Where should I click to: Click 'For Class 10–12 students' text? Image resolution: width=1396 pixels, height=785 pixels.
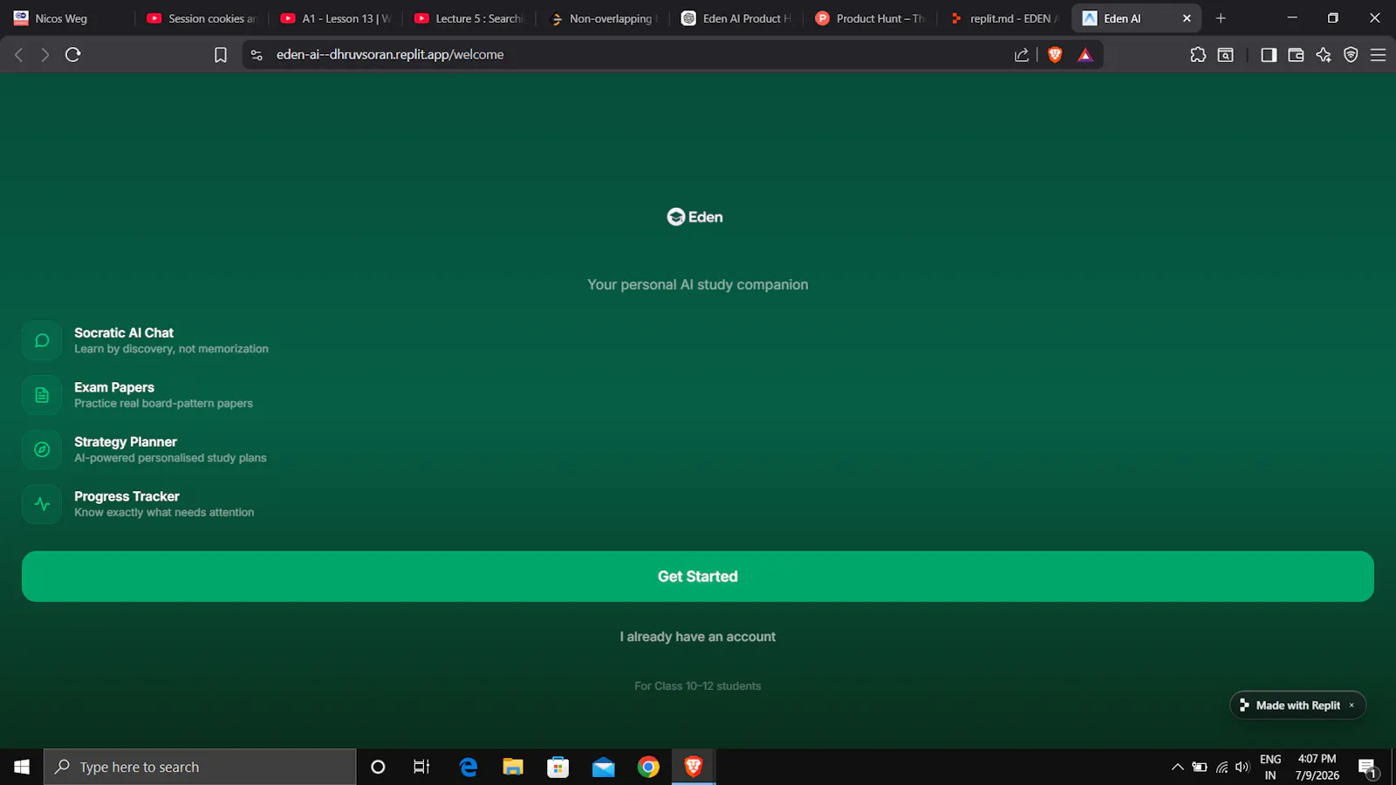[698, 686]
